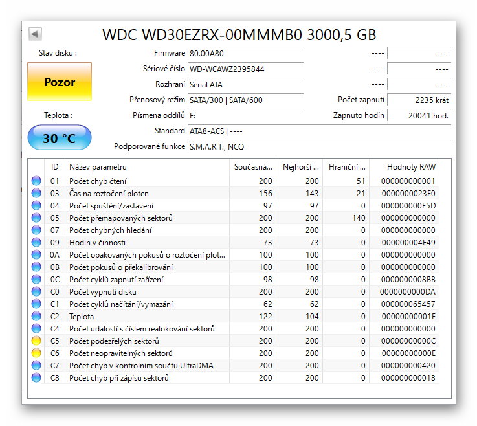Click the yellow Pozor disk status button
Image resolution: width=477 pixels, height=426 pixels.
(x=60, y=82)
